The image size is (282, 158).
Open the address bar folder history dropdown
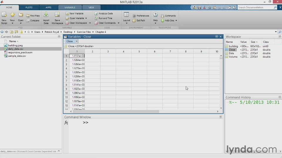(x=276, y=32)
